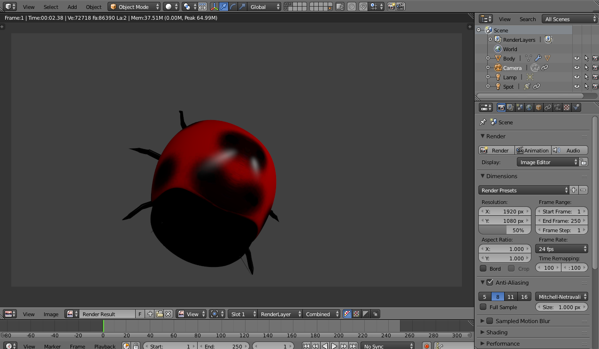Open the Object Mode dropdown
This screenshot has width=599, height=349.
click(133, 7)
